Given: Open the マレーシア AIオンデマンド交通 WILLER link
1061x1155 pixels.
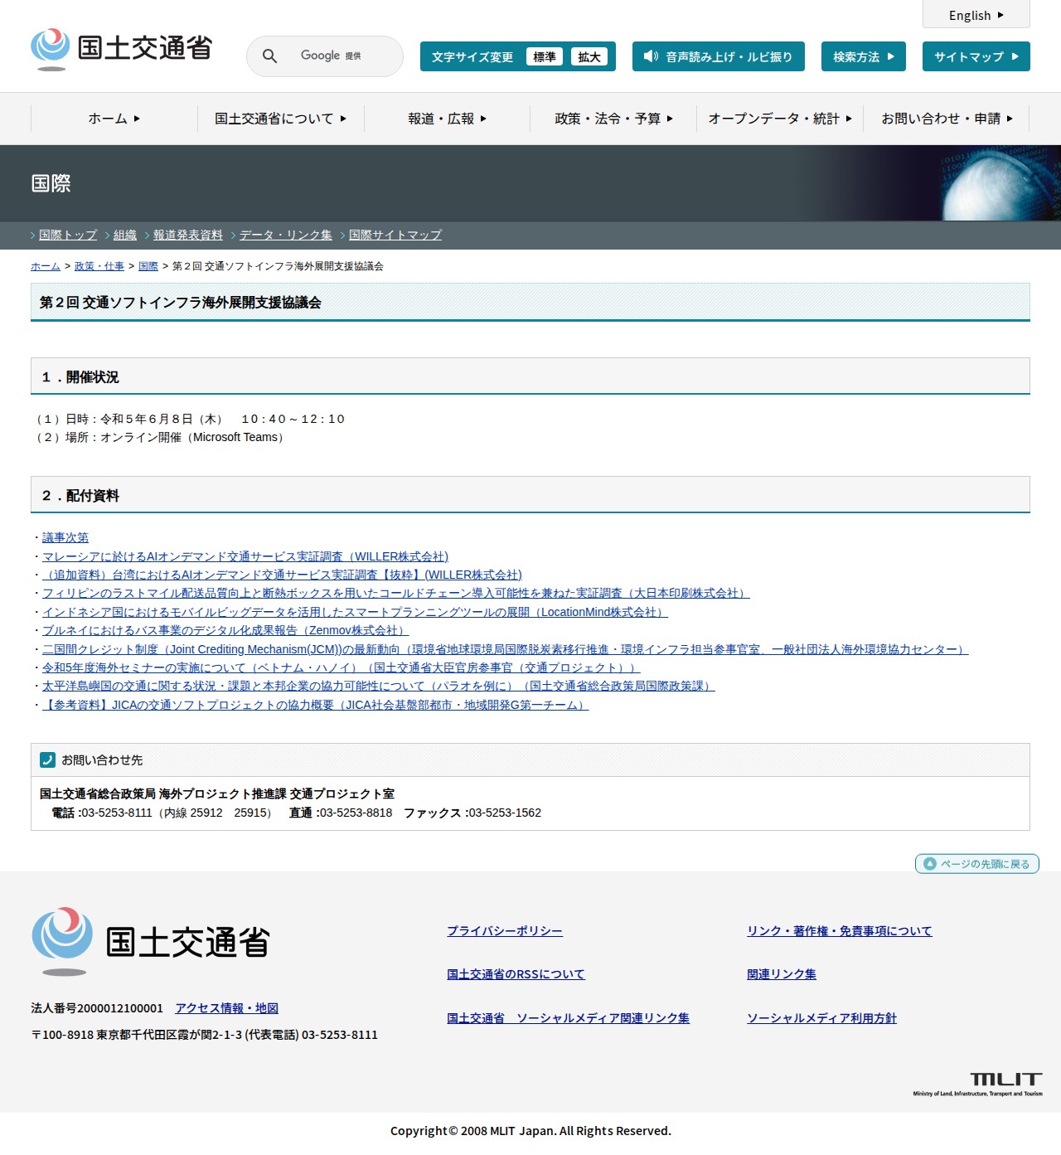Looking at the screenshot, I should (245, 556).
